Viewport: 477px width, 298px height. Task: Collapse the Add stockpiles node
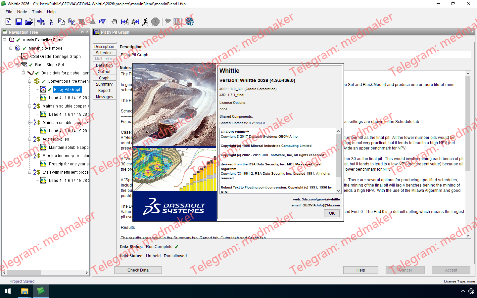pos(29,139)
